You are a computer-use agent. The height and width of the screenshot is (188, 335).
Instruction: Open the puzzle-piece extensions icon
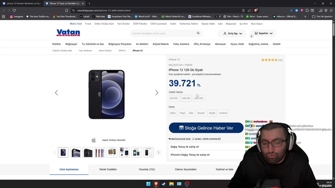tap(307, 10)
